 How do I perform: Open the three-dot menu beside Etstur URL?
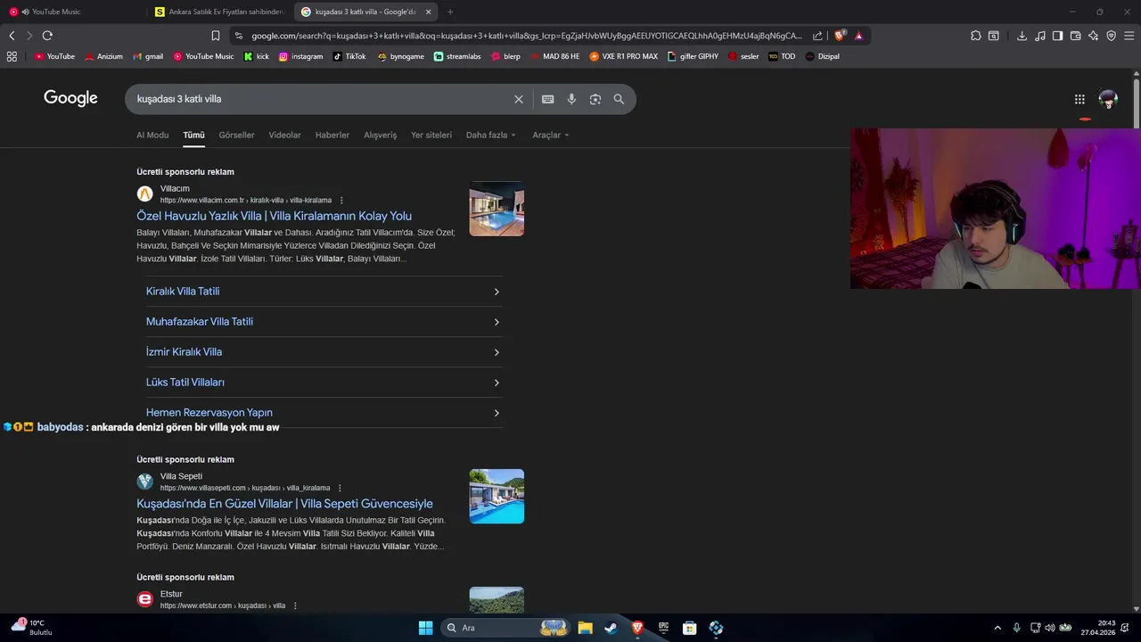coord(295,606)
